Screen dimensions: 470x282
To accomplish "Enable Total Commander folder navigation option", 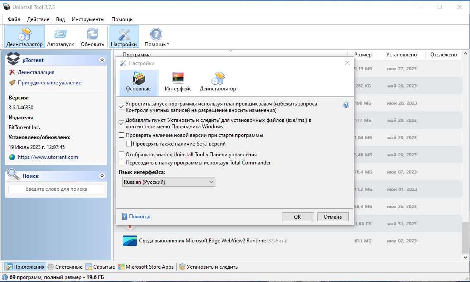I will coord(121,163).
